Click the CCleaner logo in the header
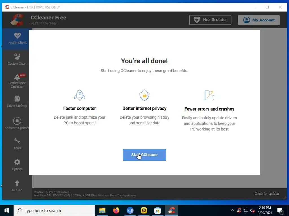Screen dimensions: 289x216 tap(17, 20)
